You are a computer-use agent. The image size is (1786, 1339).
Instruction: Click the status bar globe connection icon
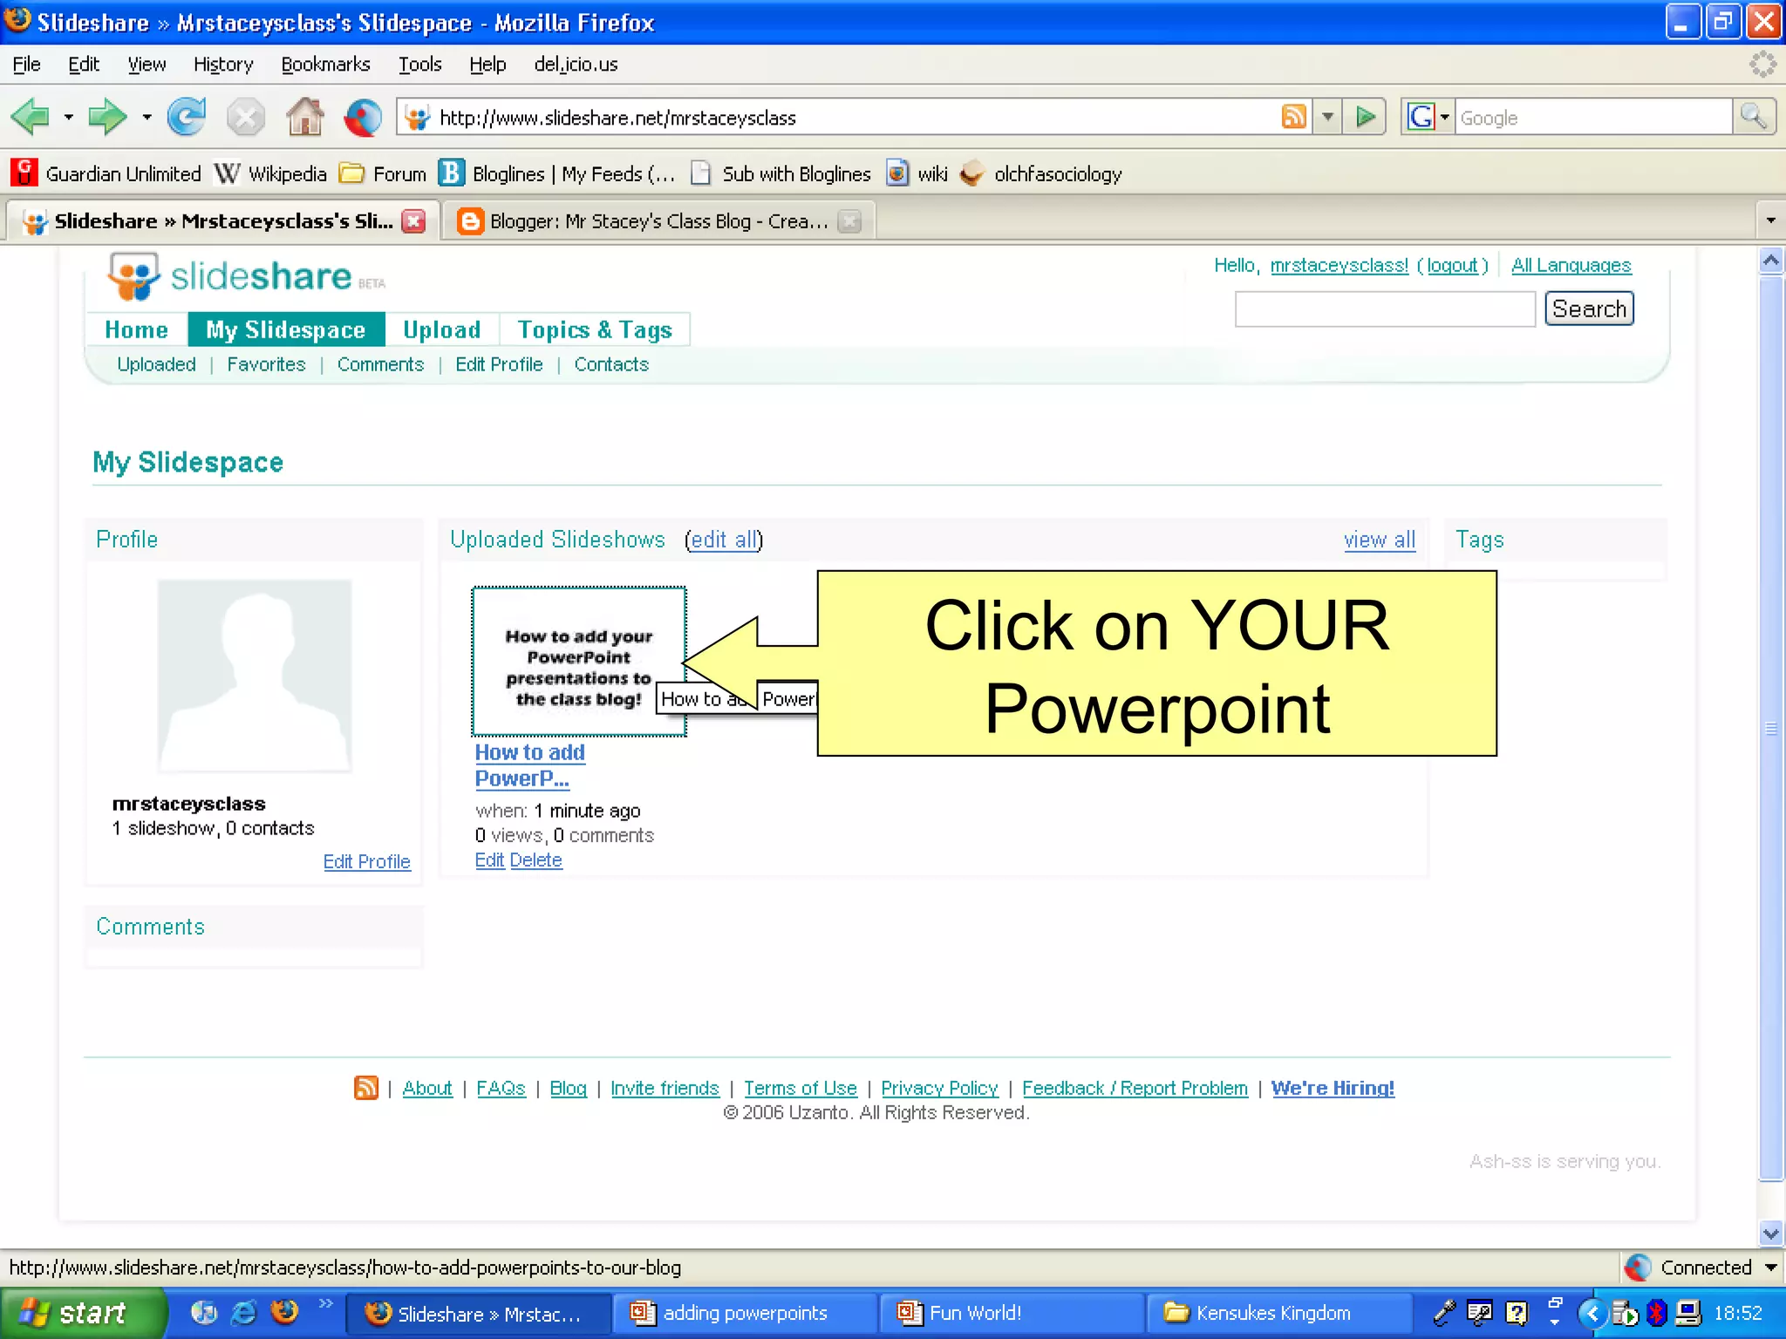[1638, 1267]
